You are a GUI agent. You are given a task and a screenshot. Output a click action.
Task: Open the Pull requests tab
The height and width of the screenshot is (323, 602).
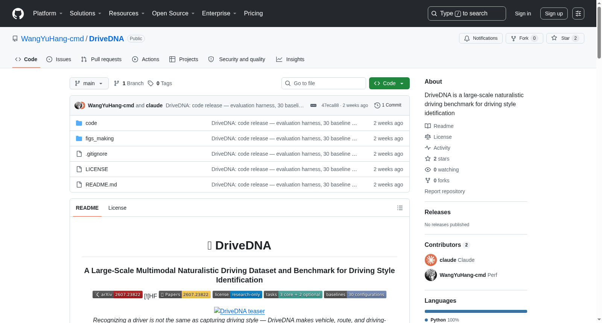tap(101, 59)
